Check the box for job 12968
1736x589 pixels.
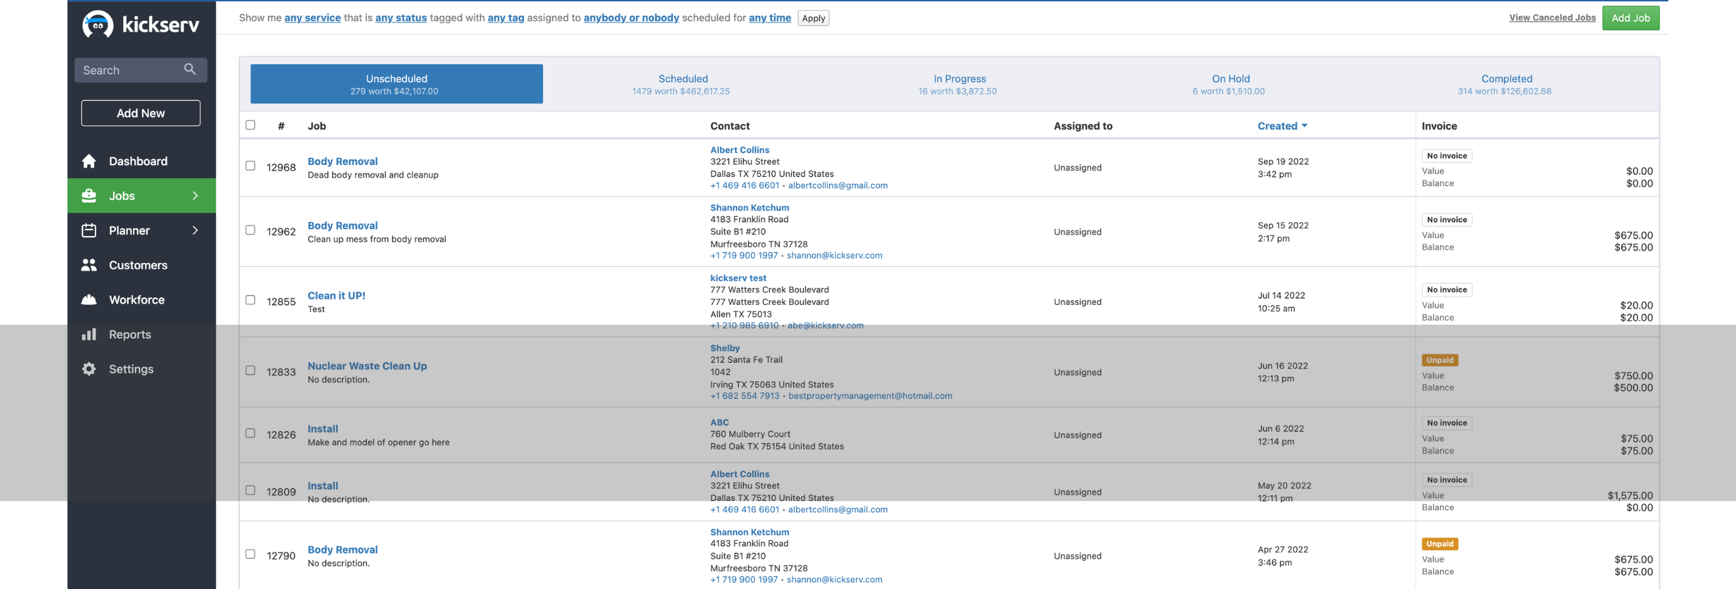coord(250,166)
